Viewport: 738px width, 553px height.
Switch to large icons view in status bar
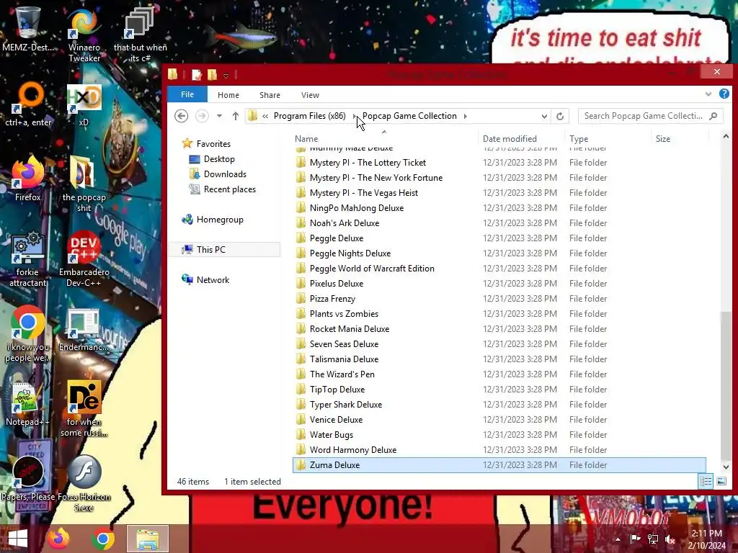(721, 481)
